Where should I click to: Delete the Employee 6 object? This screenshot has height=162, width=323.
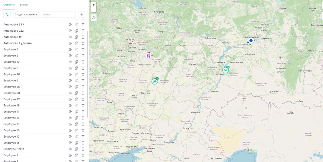pos(83,49)
